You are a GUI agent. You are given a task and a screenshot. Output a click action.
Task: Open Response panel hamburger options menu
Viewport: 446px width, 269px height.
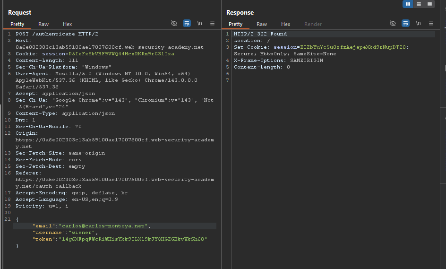pos(431,23)
